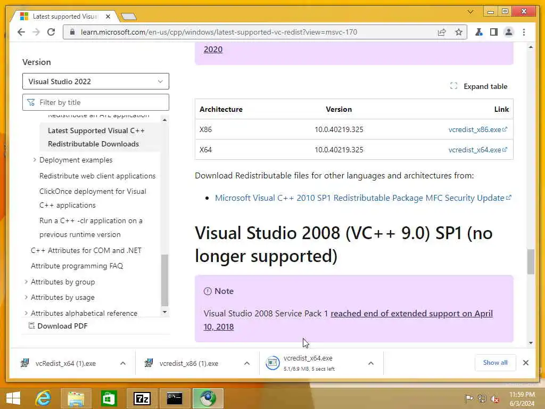Open the Windows Start button

(x=13, y=398)
